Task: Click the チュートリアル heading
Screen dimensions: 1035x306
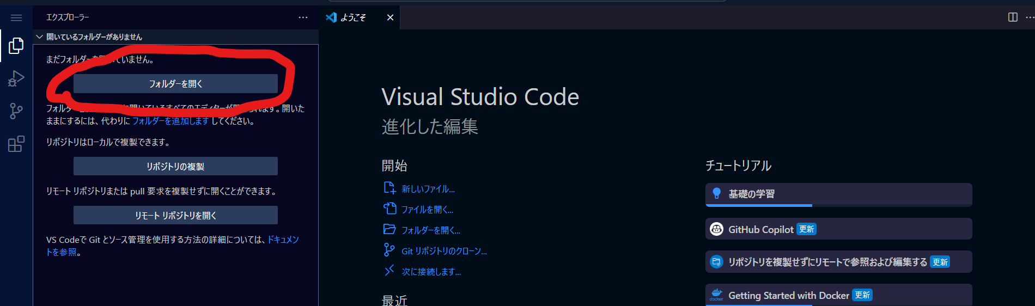Action: tap(738, 166)
